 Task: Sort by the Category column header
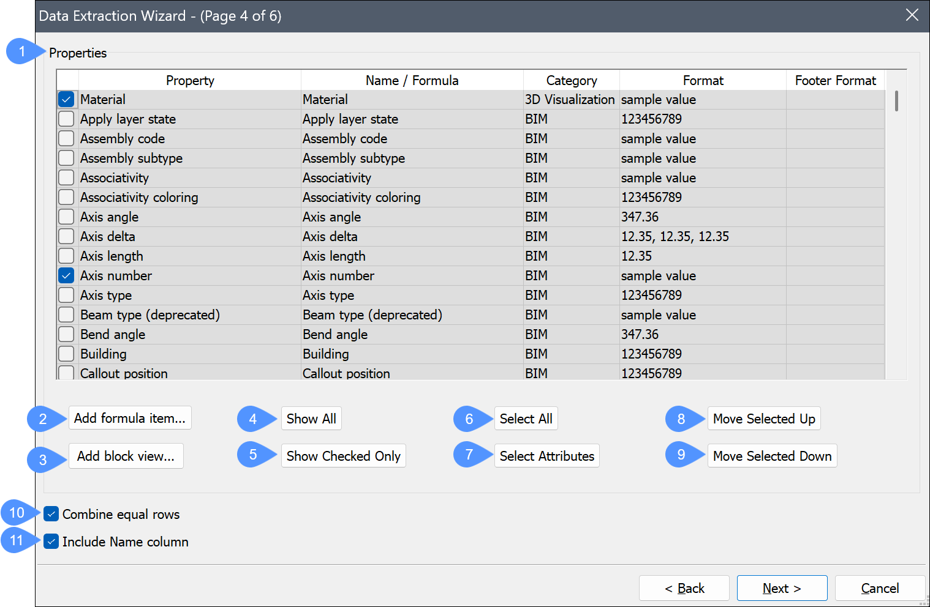click(571, 80)
